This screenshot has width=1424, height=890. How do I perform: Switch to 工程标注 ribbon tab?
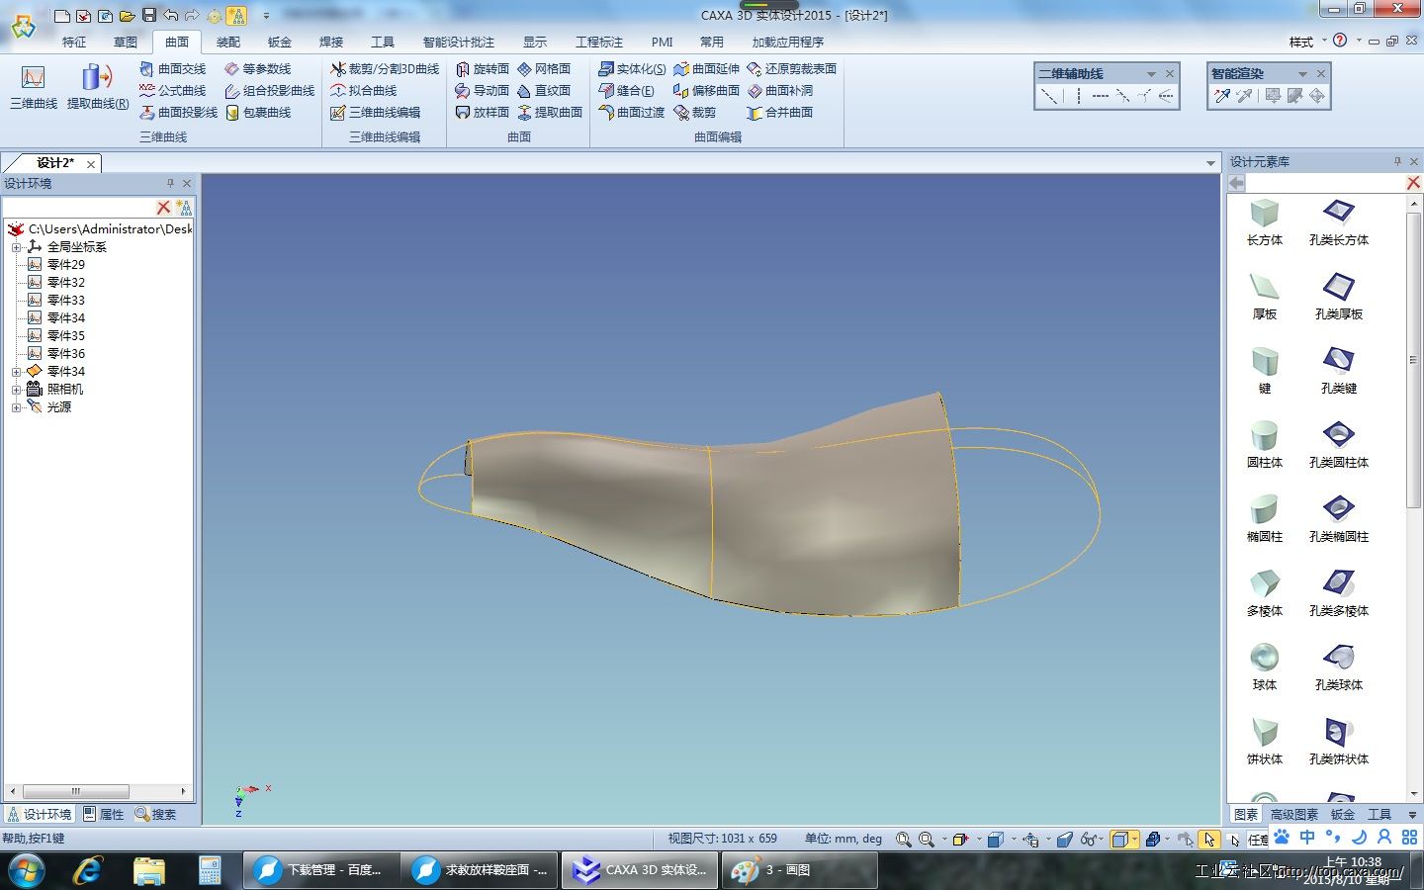(x=599, y=42)
